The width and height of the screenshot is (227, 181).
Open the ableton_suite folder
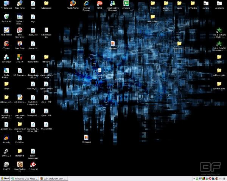[x=6, y=99]
